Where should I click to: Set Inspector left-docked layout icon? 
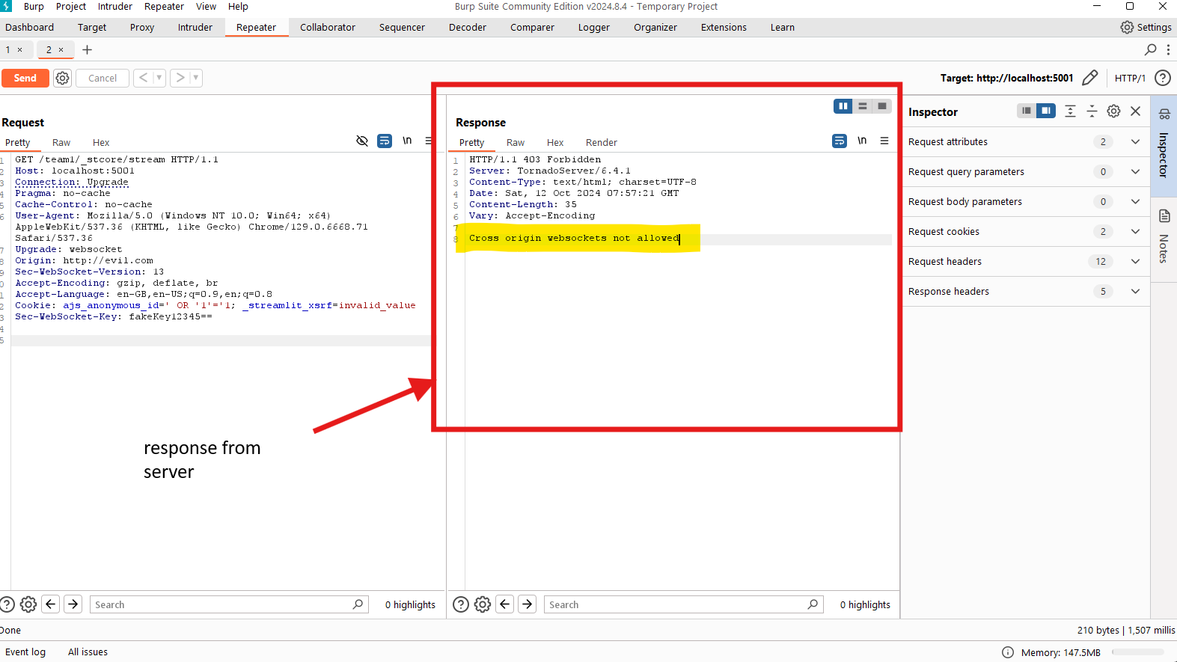coord(1027,111)
